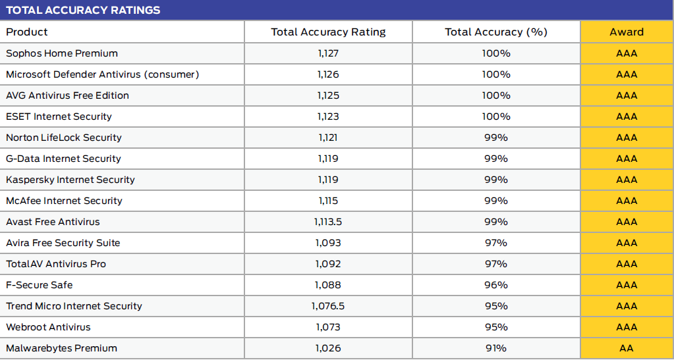Viewport: 674px width, 360px height.
Task: Click Avira Free Security Suite product name
Action: (x=63, y=243)
